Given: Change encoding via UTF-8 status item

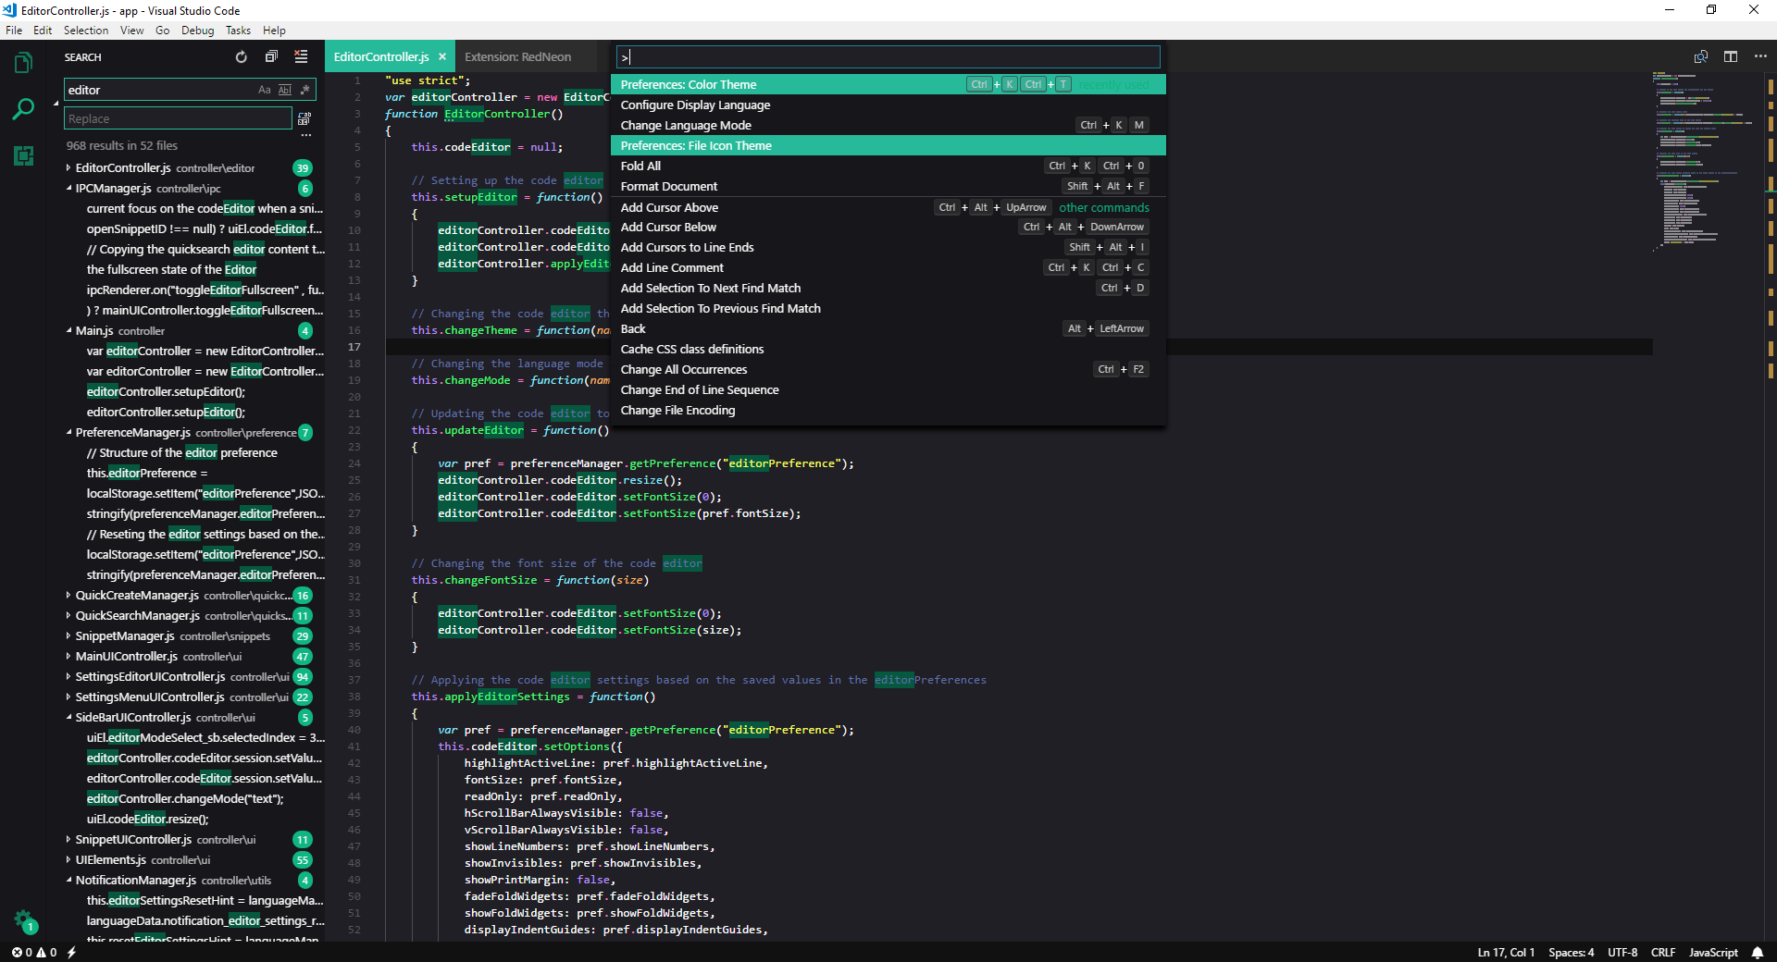Looking at the screenshot, I should [1622, 952].
